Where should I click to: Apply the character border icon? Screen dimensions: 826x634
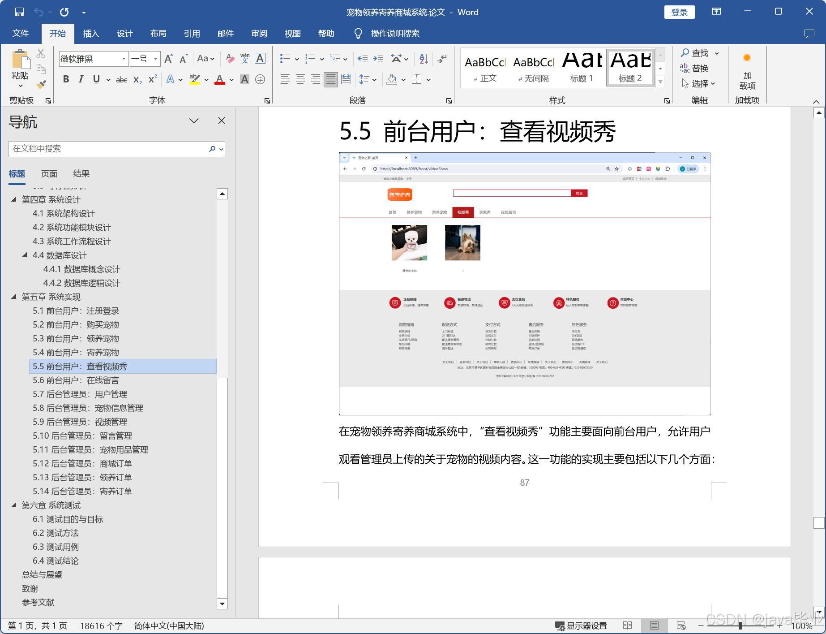pyautogui.click(x=260, y=59)
